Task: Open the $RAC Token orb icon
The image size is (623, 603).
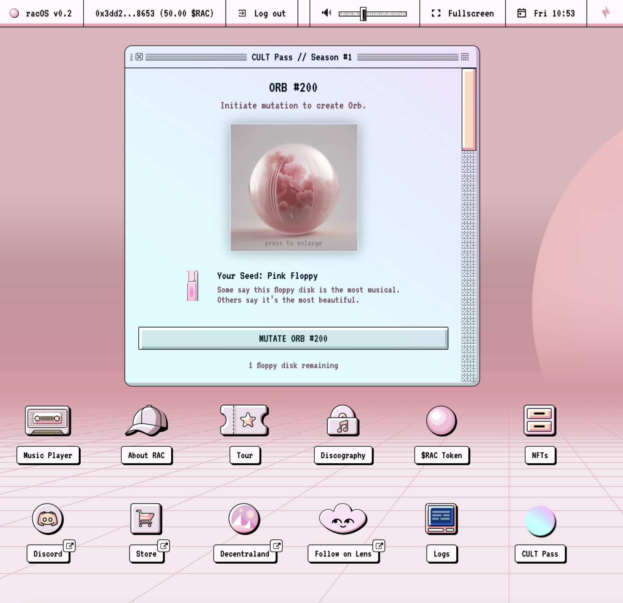Action: [441, 421]
